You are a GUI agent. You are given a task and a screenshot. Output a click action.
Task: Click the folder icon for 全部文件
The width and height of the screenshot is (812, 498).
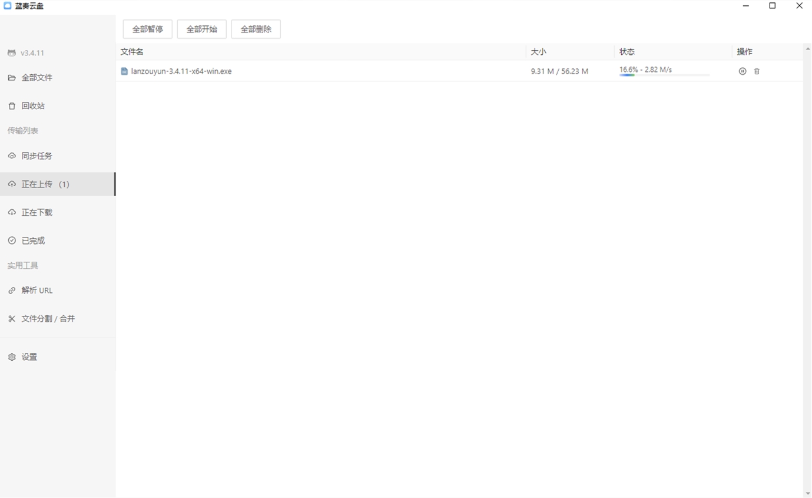coord(12,78)
